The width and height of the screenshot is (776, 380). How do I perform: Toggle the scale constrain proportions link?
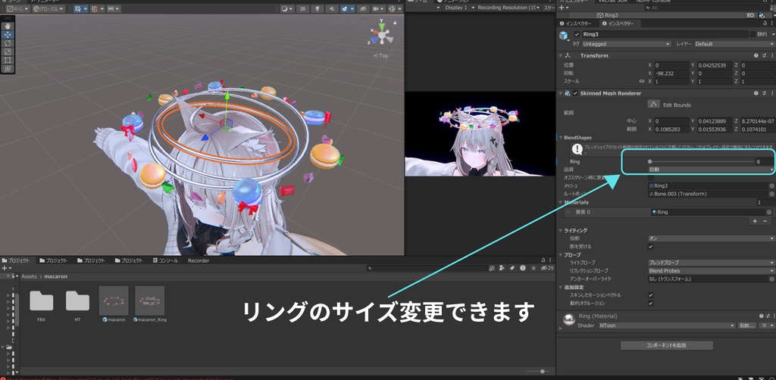pyautogui.click(x=642, y=81)
